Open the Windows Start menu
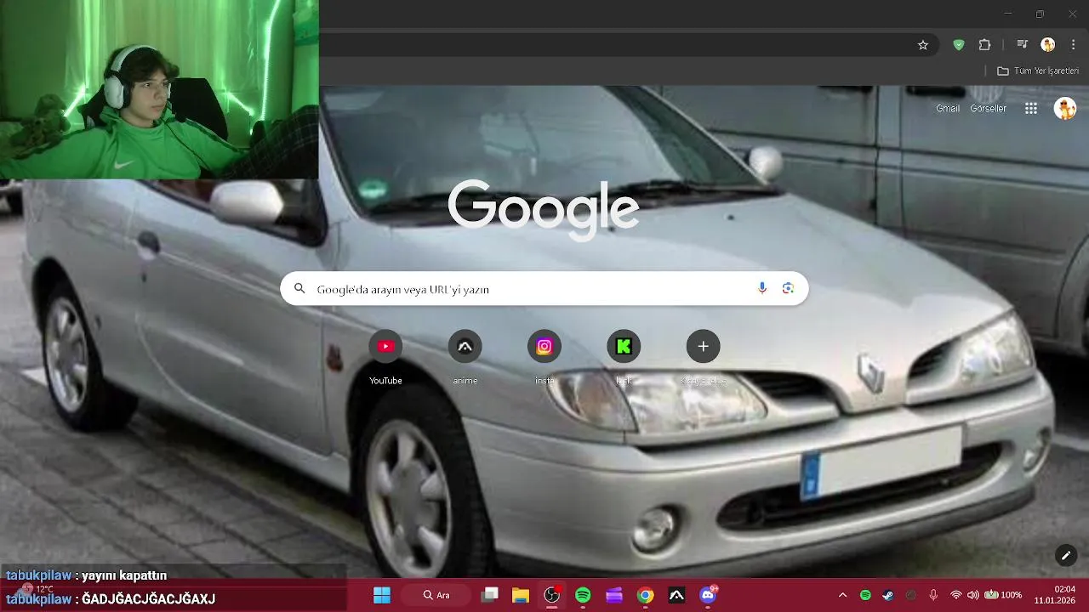Screen dimensions: 1089x612 (382, 595)
